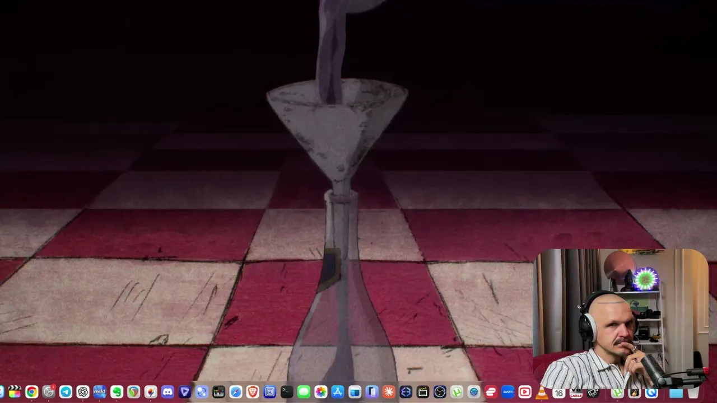Open the Trash in the dock
Viewport: 717px width, 403px height.
click(693, 392)
